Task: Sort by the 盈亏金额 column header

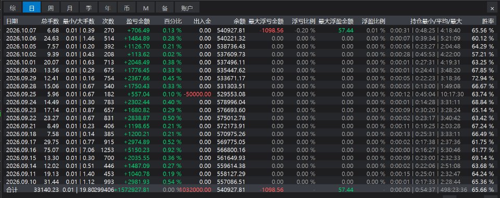Action: tap(138, 21)
